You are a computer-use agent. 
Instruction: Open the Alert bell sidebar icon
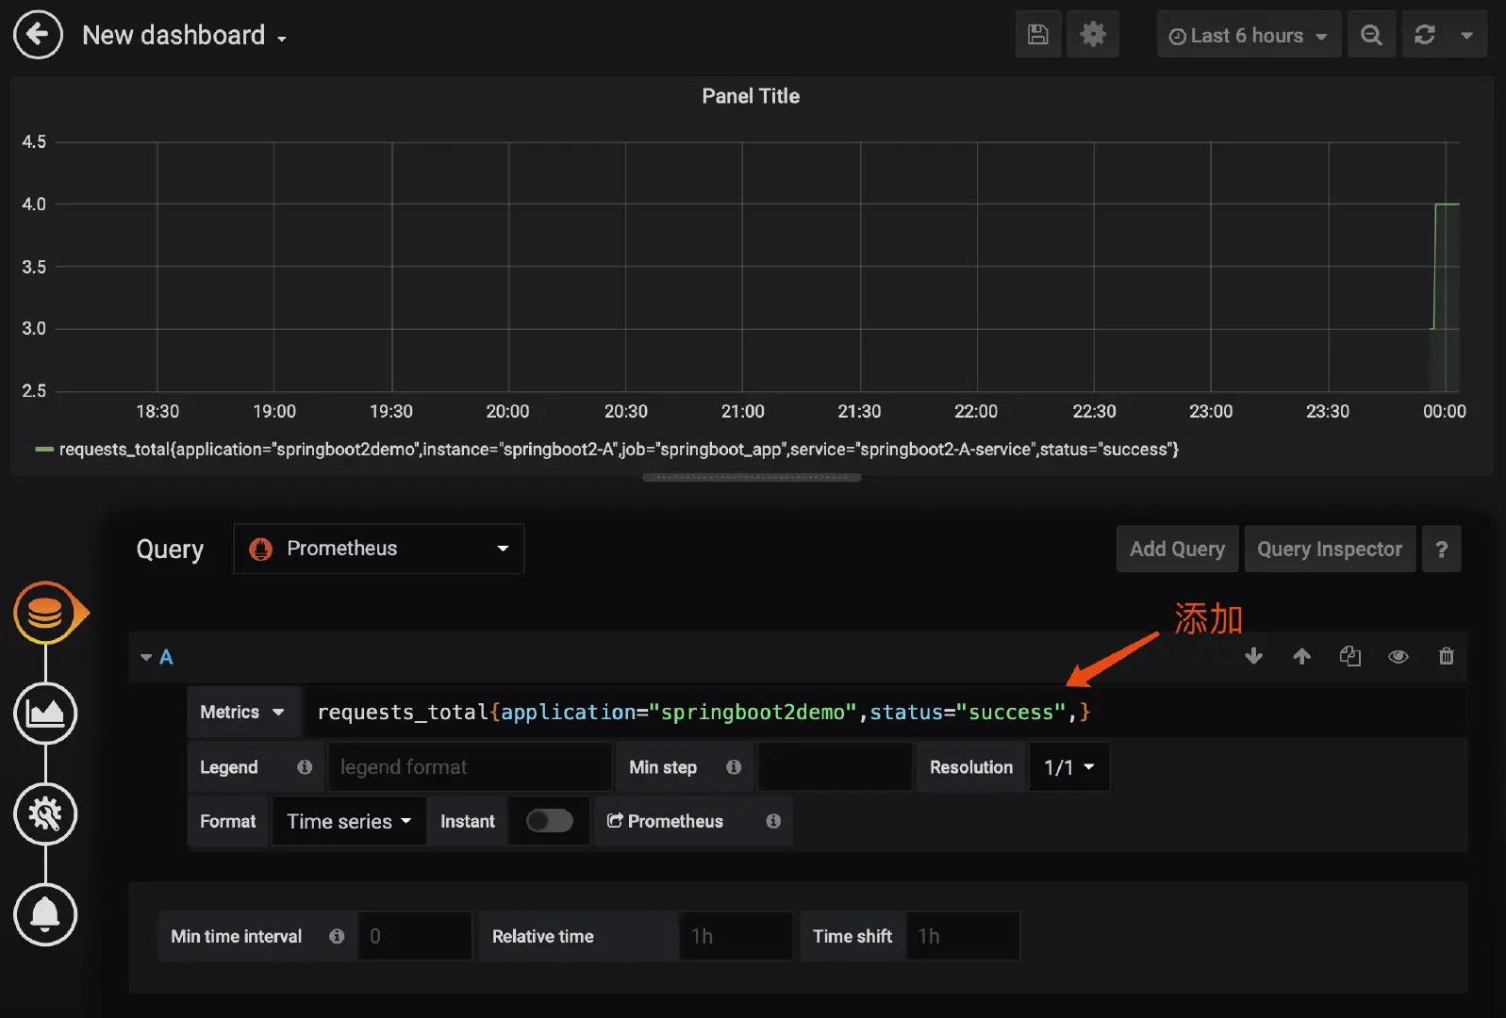[45, 914]
